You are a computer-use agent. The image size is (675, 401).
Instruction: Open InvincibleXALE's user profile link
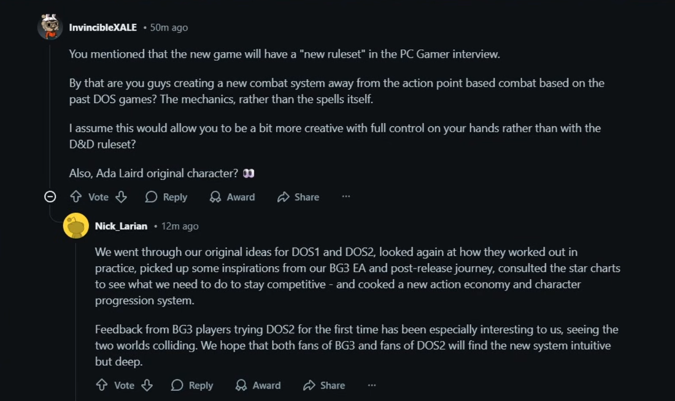103,27
